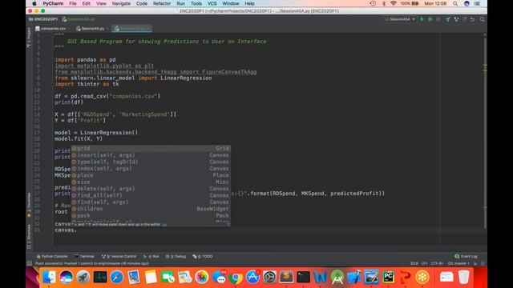The width and height of the screenshot is (513, 288).
Task: Open the Session45A run configuration dropdown
Action: [400, 19]
